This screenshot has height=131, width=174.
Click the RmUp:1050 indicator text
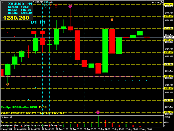point(10,107)
